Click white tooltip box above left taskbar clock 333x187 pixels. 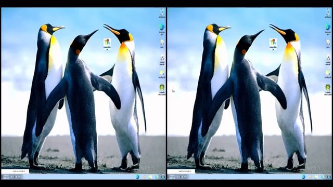click(15, 171)
